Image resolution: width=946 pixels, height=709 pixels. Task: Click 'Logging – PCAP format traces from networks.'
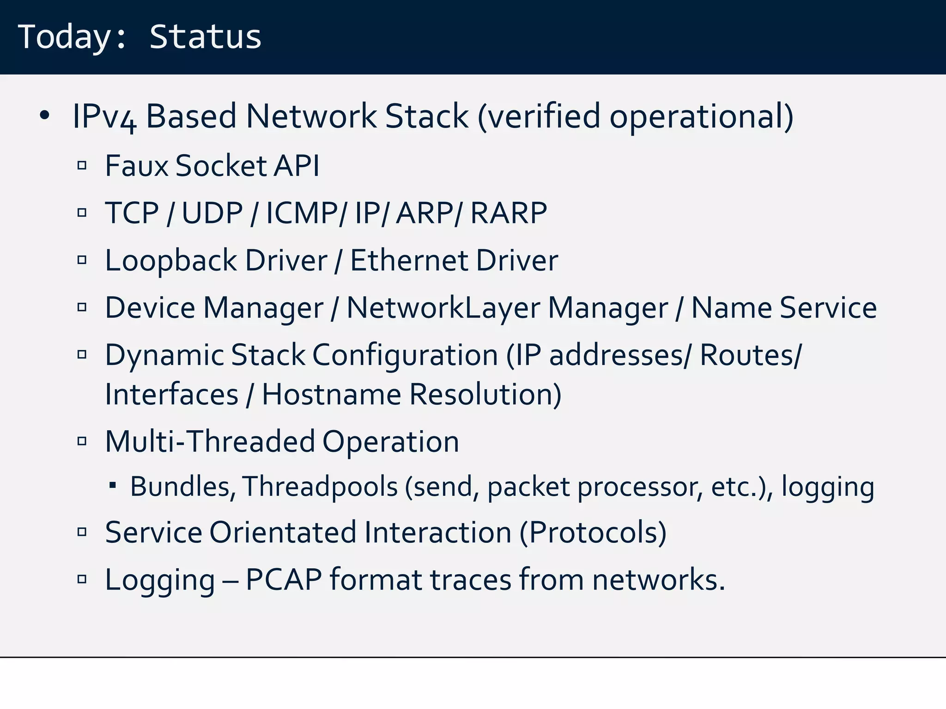click(415, 580)
